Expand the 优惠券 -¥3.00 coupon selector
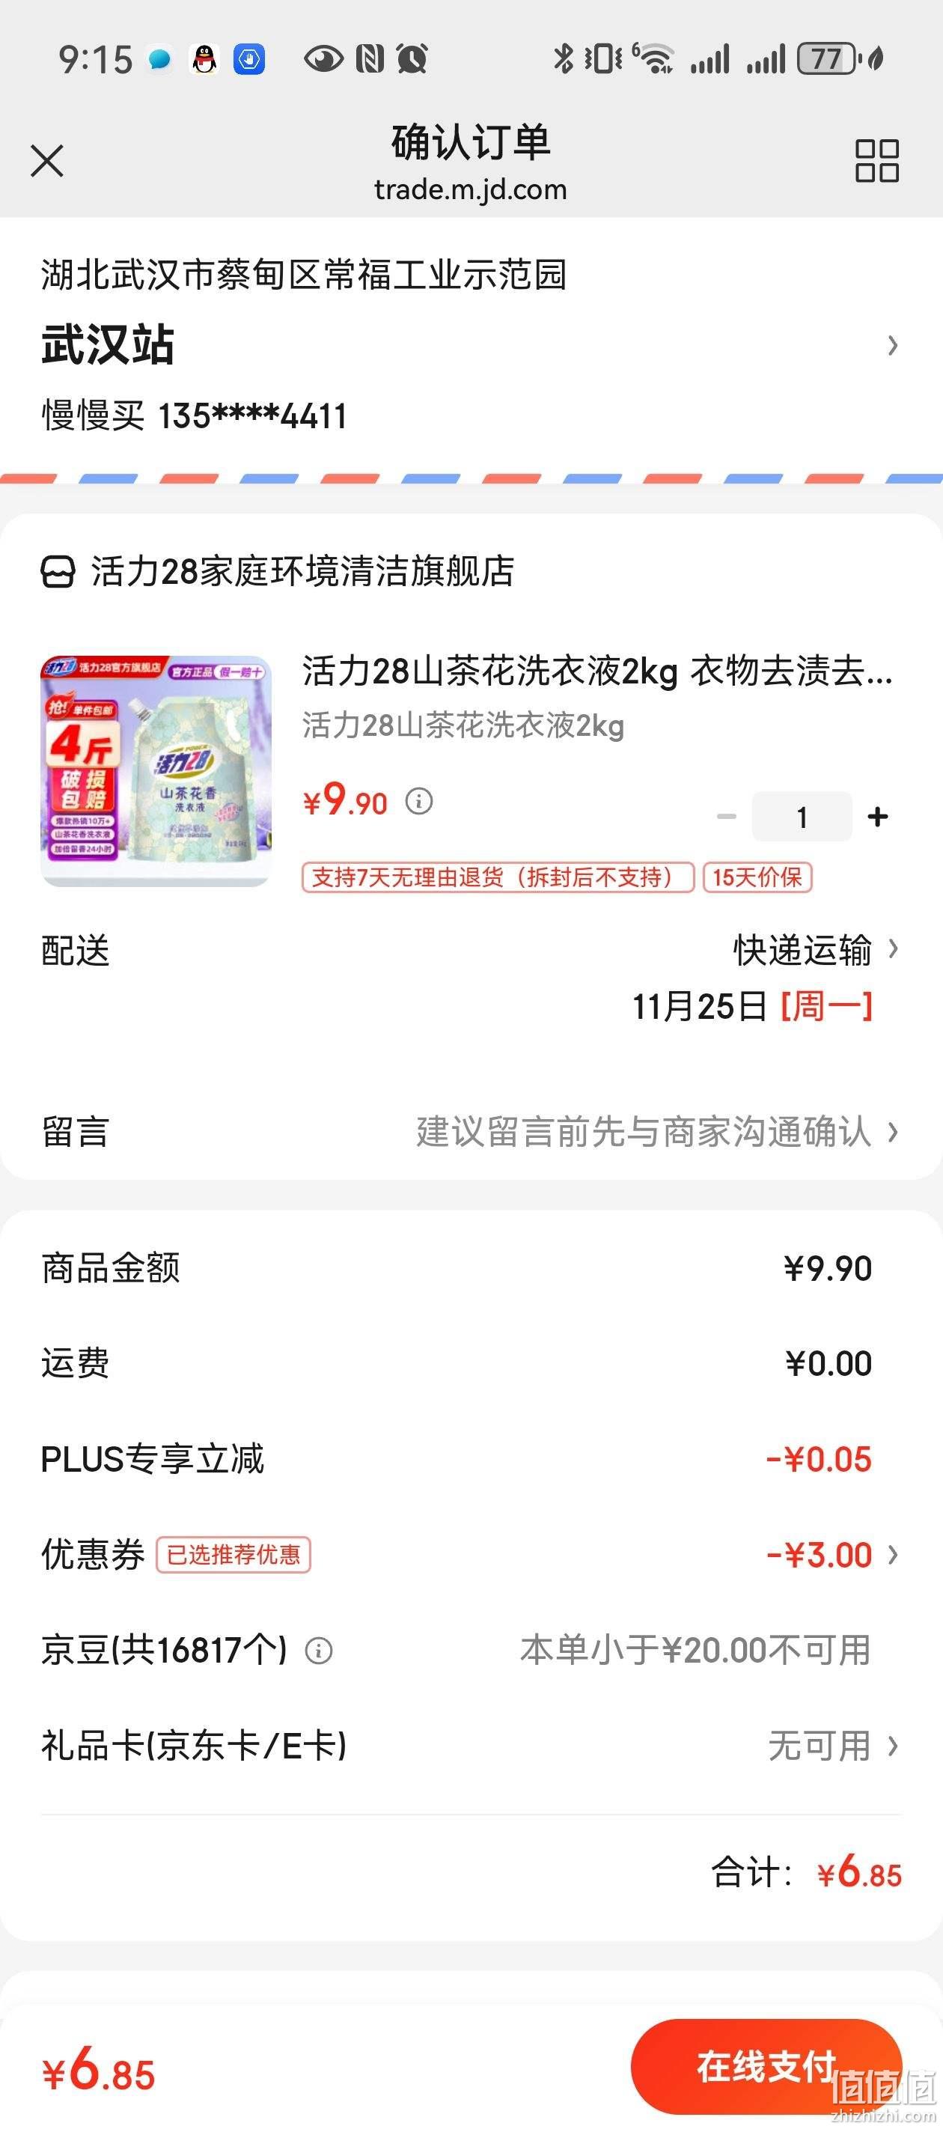Screen dimensions: 943x2129 [832, 1555]
